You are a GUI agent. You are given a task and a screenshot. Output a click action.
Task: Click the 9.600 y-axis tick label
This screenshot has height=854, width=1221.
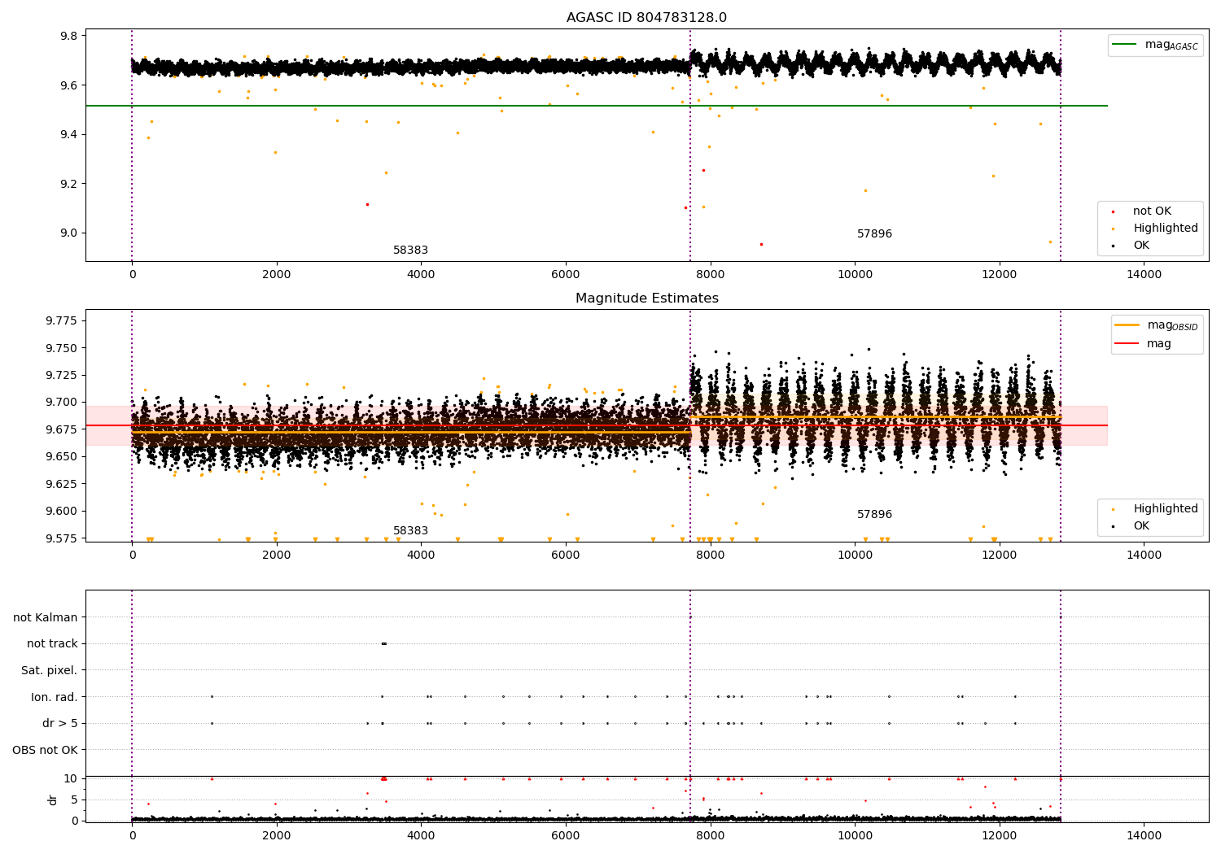(x=62, y=511)
